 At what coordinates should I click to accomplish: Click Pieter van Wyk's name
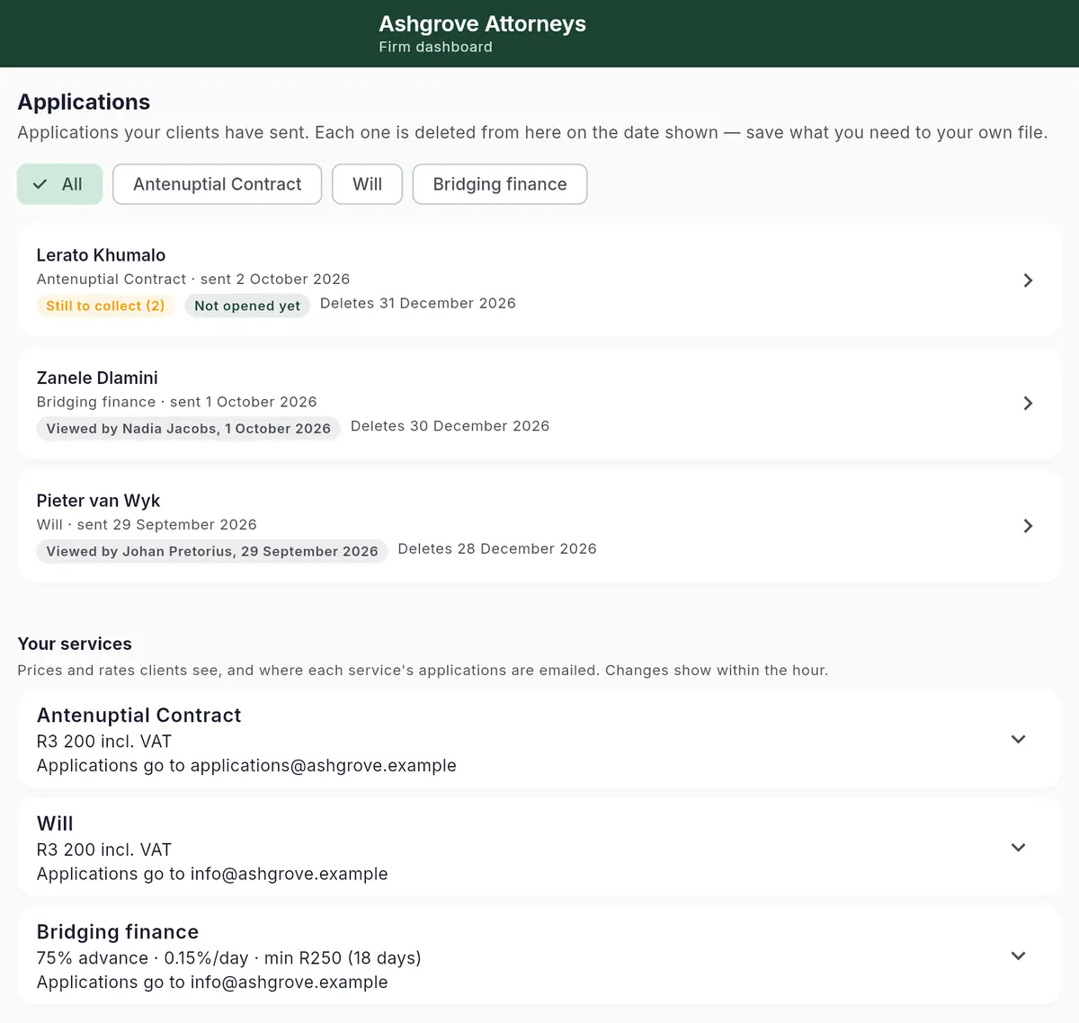tap(98, 501)
